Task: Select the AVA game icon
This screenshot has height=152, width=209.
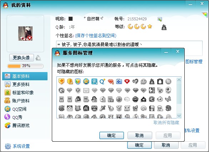Action: 94,108
